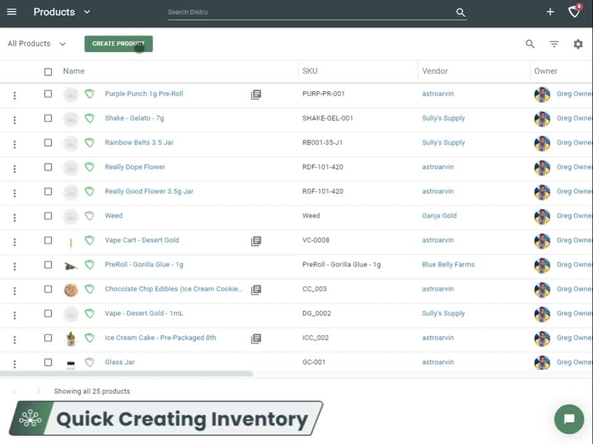Open row actions for Purple Punch 1g Pre-Roll
Screen dimensions: 593x444
(x=14, y=96)
